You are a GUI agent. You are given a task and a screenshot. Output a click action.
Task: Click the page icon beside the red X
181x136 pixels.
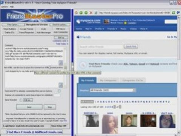tap(96, 13)
